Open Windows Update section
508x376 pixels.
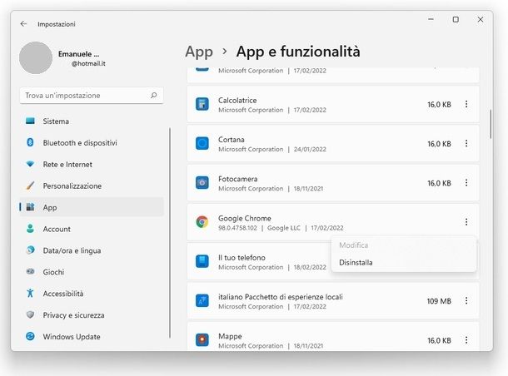click(x=92, y=337)
